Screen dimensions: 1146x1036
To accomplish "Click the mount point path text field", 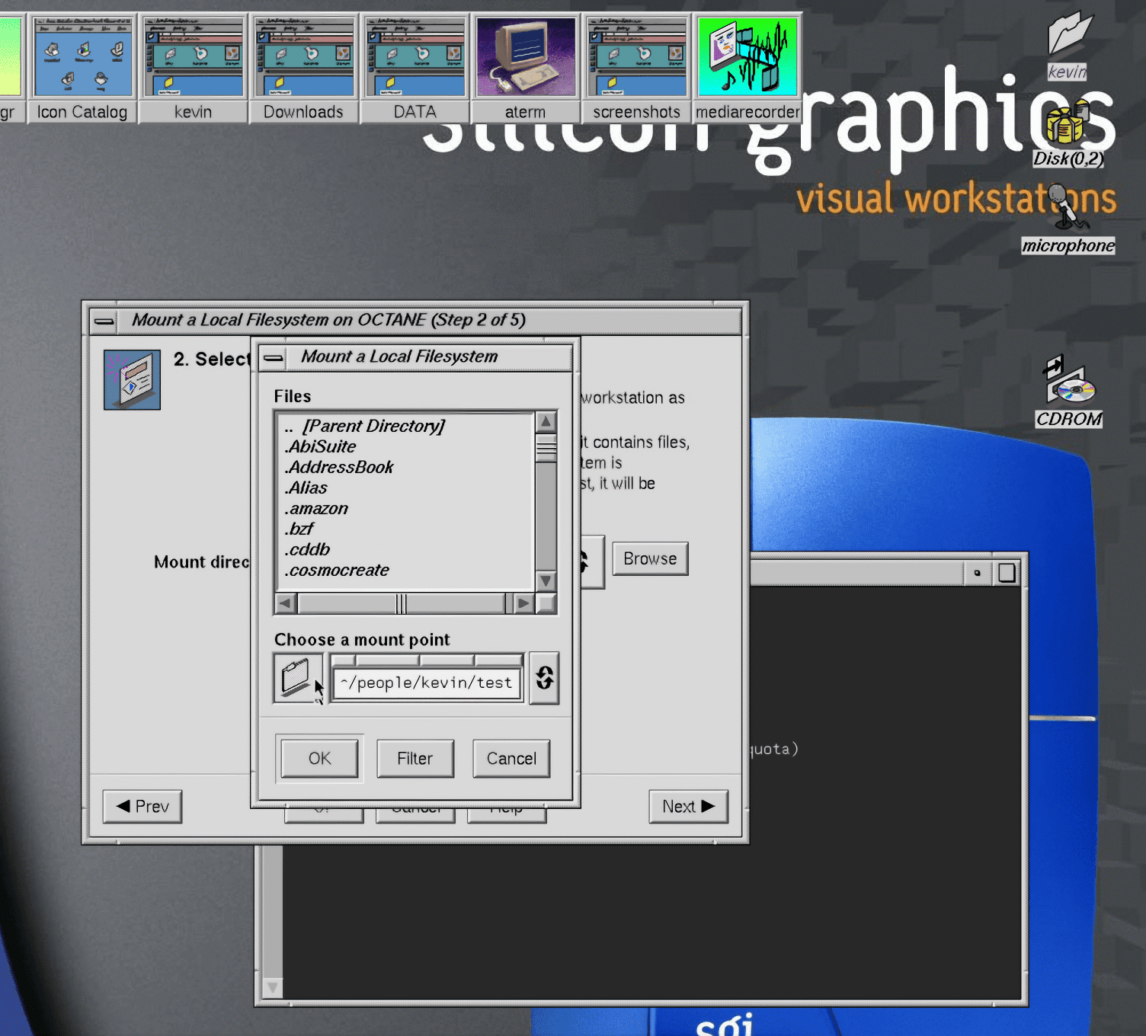I will (x=427, y=683).
